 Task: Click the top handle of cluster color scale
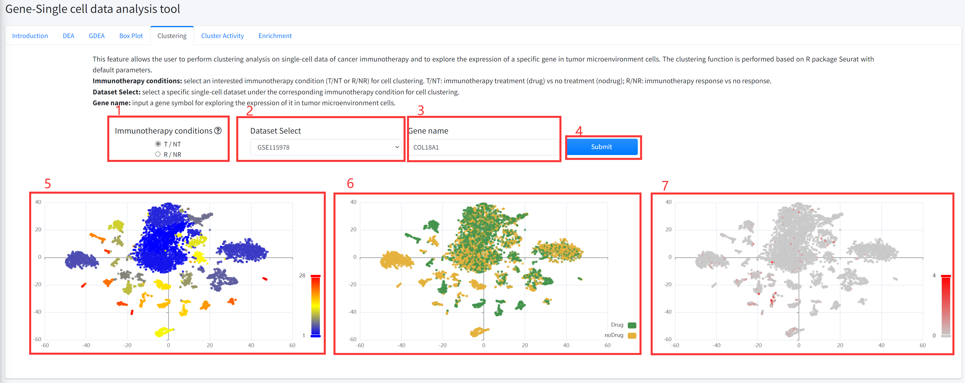[x=315, y=276]
